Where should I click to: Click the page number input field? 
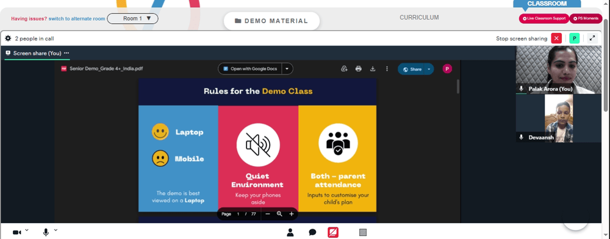click(238, 214)
